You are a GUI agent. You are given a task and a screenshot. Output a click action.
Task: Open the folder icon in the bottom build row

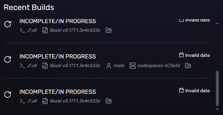pyautogui.click(x=109, y=101)
